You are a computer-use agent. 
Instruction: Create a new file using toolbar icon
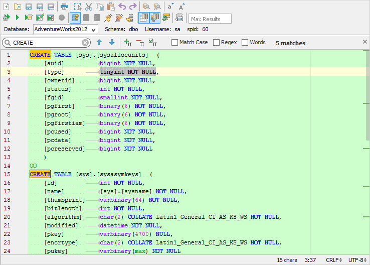(6, 7)
